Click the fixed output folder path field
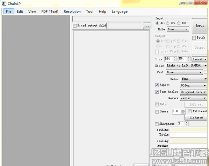This screenshot has height=166, width=209. click(x=124, y=26)
